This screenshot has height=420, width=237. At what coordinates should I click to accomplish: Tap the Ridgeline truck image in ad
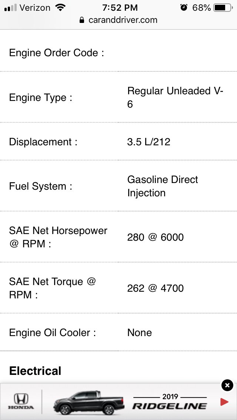click(89, 403)
